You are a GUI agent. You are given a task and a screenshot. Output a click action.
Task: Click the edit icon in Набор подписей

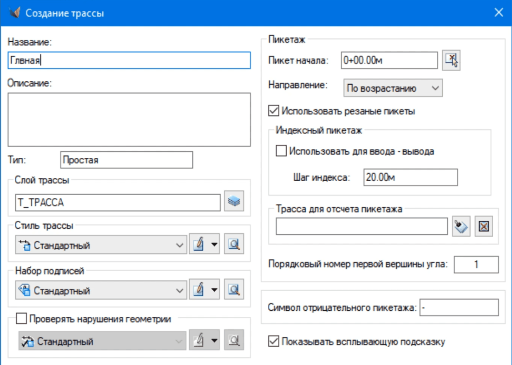click(x=198, y=290)
